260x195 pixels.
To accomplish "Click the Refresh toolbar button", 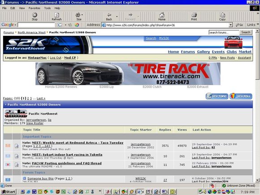I will [x=57, y=17].
